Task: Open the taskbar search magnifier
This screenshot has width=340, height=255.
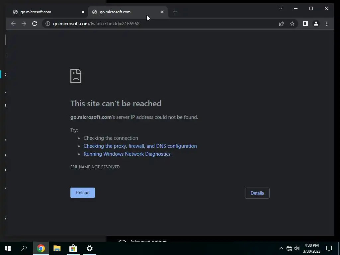Action: pos(24,248)
